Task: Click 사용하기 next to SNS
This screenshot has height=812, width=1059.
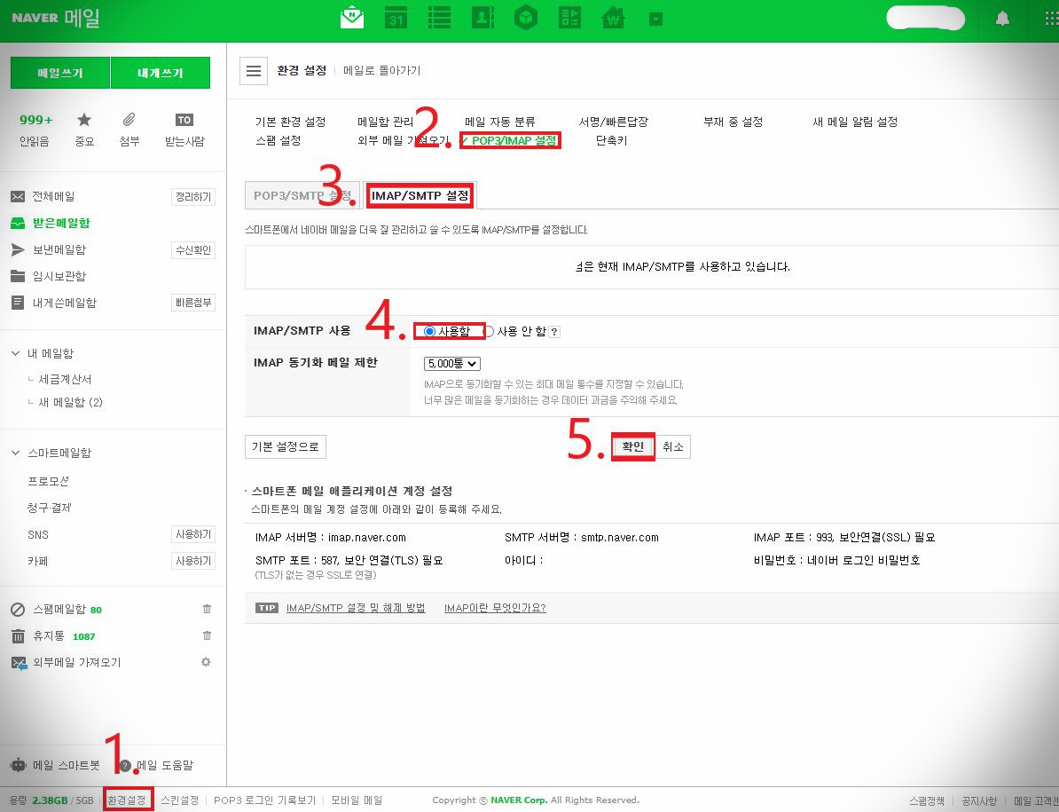Action: tap(193, 534)
